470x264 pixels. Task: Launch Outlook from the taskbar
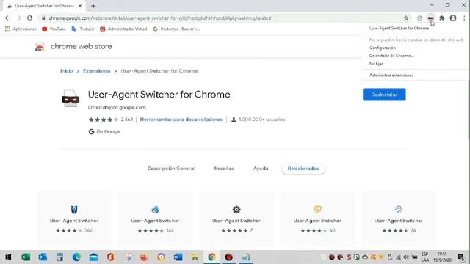43,257
